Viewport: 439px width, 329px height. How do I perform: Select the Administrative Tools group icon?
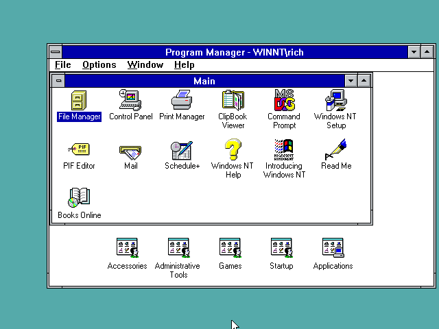178,247
